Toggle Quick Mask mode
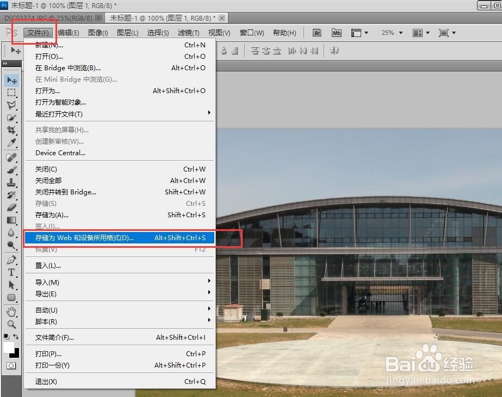This screenshot has width=502, height=397. point(11,365)
